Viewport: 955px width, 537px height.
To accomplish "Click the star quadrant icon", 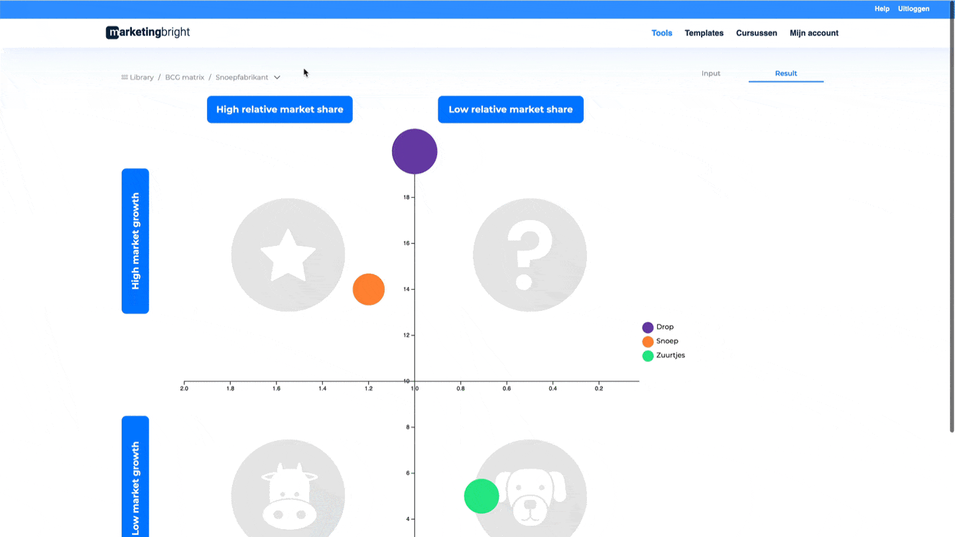I will 288,255.
